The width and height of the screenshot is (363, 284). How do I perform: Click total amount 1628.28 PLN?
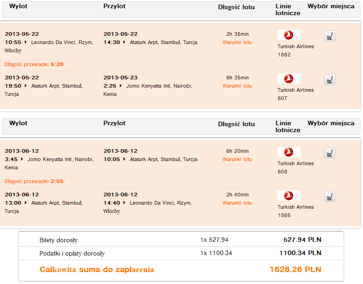point(296,269)
